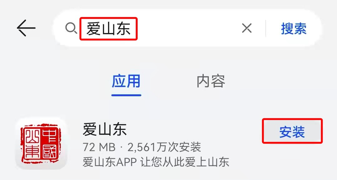Click the 爱山东 query text in search box
The image size is (337, 180).
109,29
